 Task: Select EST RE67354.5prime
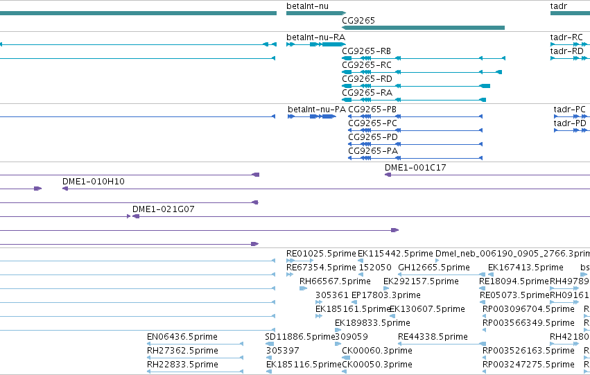[290, 274]
